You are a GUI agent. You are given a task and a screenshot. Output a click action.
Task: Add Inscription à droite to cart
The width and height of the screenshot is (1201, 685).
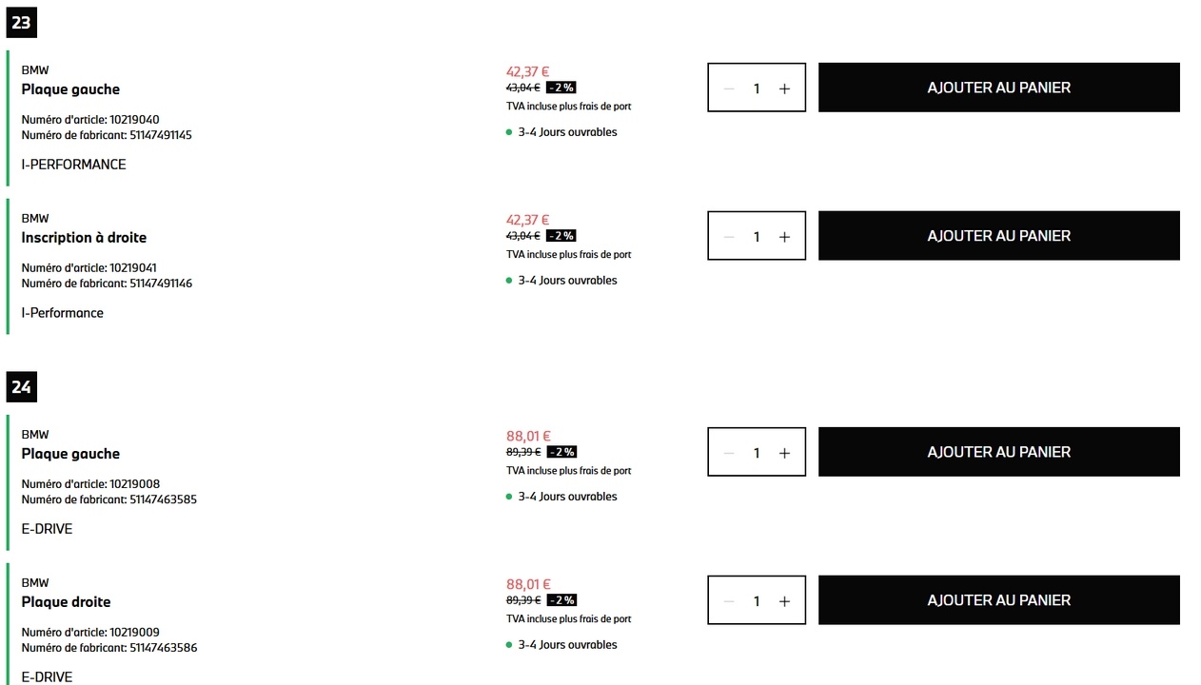[998, 236]
